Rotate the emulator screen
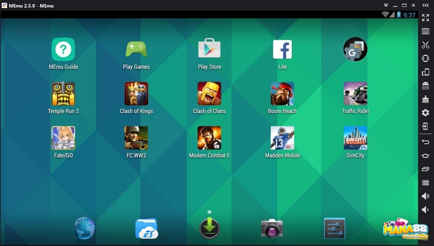The image size is (434, 246). pos(425,72)
